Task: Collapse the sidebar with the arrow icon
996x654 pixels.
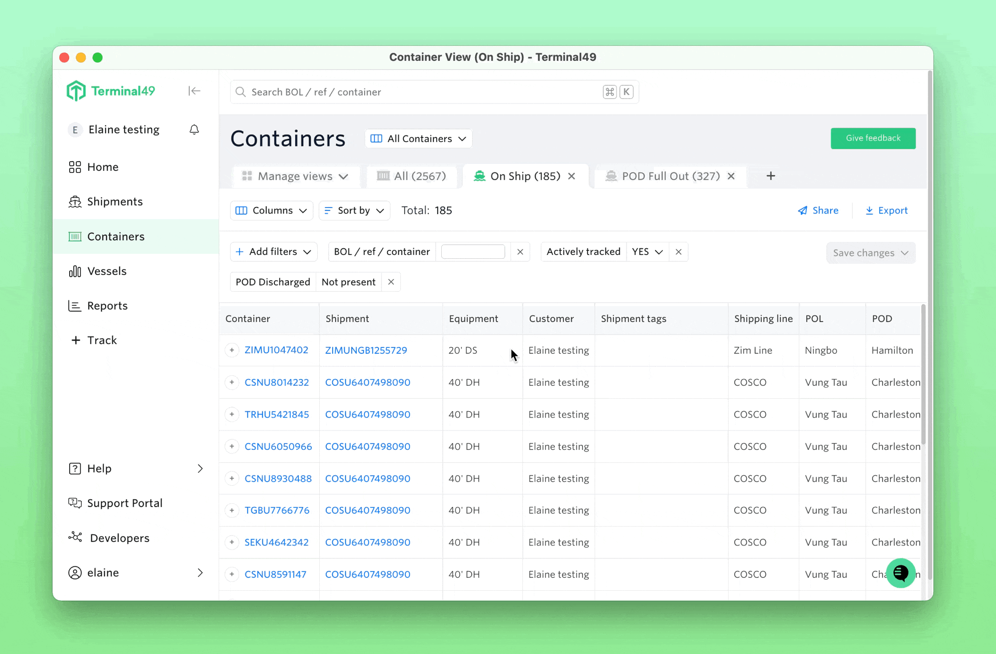Action: point(194,91)
